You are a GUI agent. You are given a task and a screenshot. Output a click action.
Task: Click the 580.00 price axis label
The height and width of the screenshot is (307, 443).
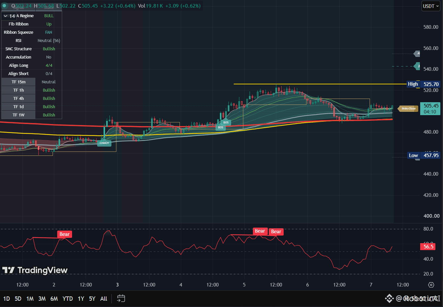tap(431, 27)
